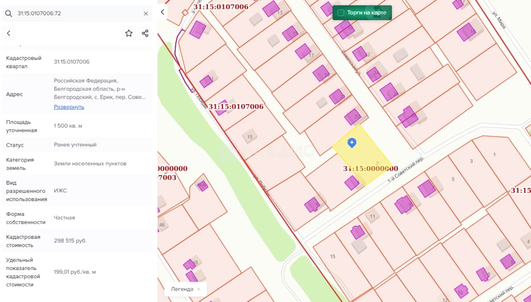The height and width of the screenshot is (302, 531).
Task: Select the 'Кадастровый квартал' value 31:15:0107006
Action: click(72, 62)
